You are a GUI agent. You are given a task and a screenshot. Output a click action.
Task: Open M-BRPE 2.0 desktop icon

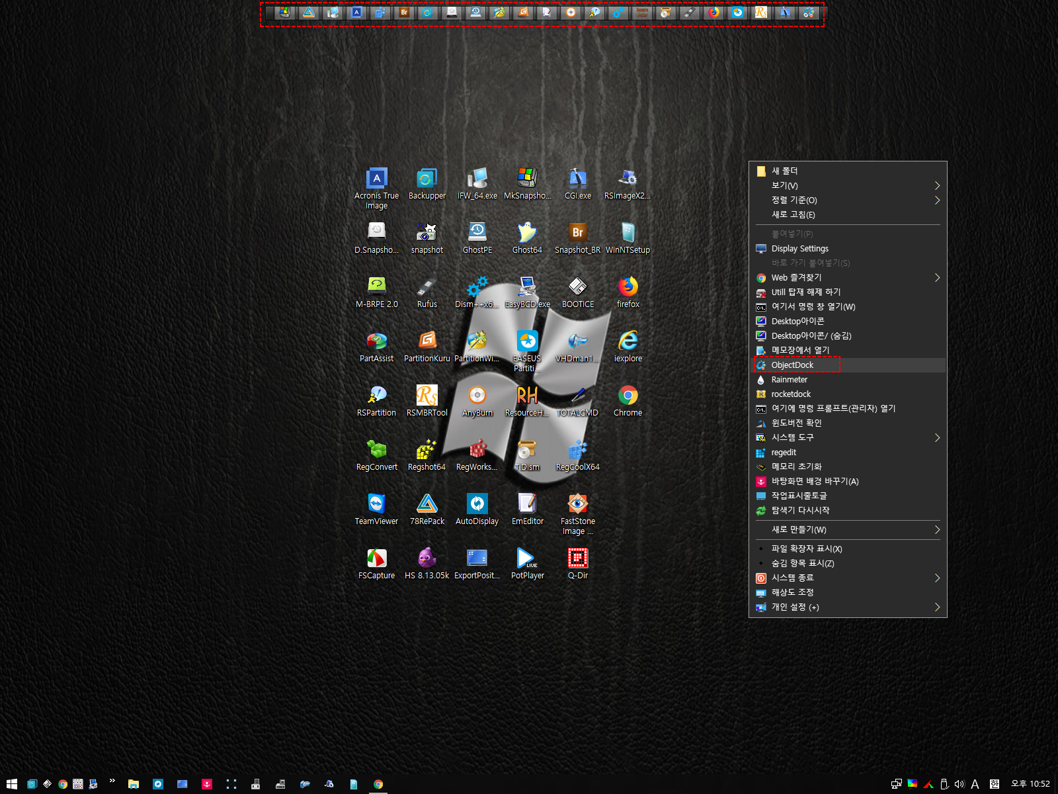click(x=376, y=292)
